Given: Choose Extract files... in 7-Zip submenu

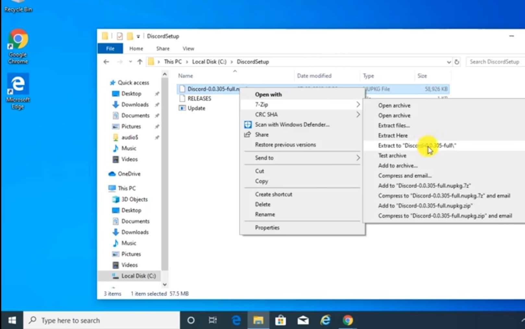Looking at the screenshot, I should (x=444, y=125).
